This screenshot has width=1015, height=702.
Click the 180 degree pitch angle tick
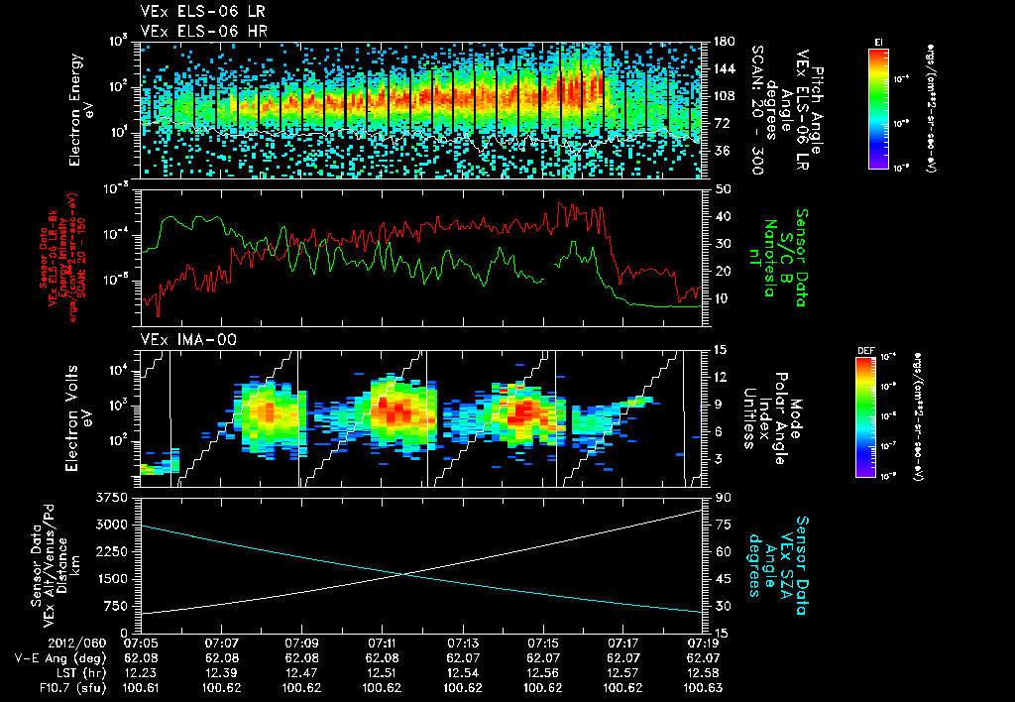point(725,42)
